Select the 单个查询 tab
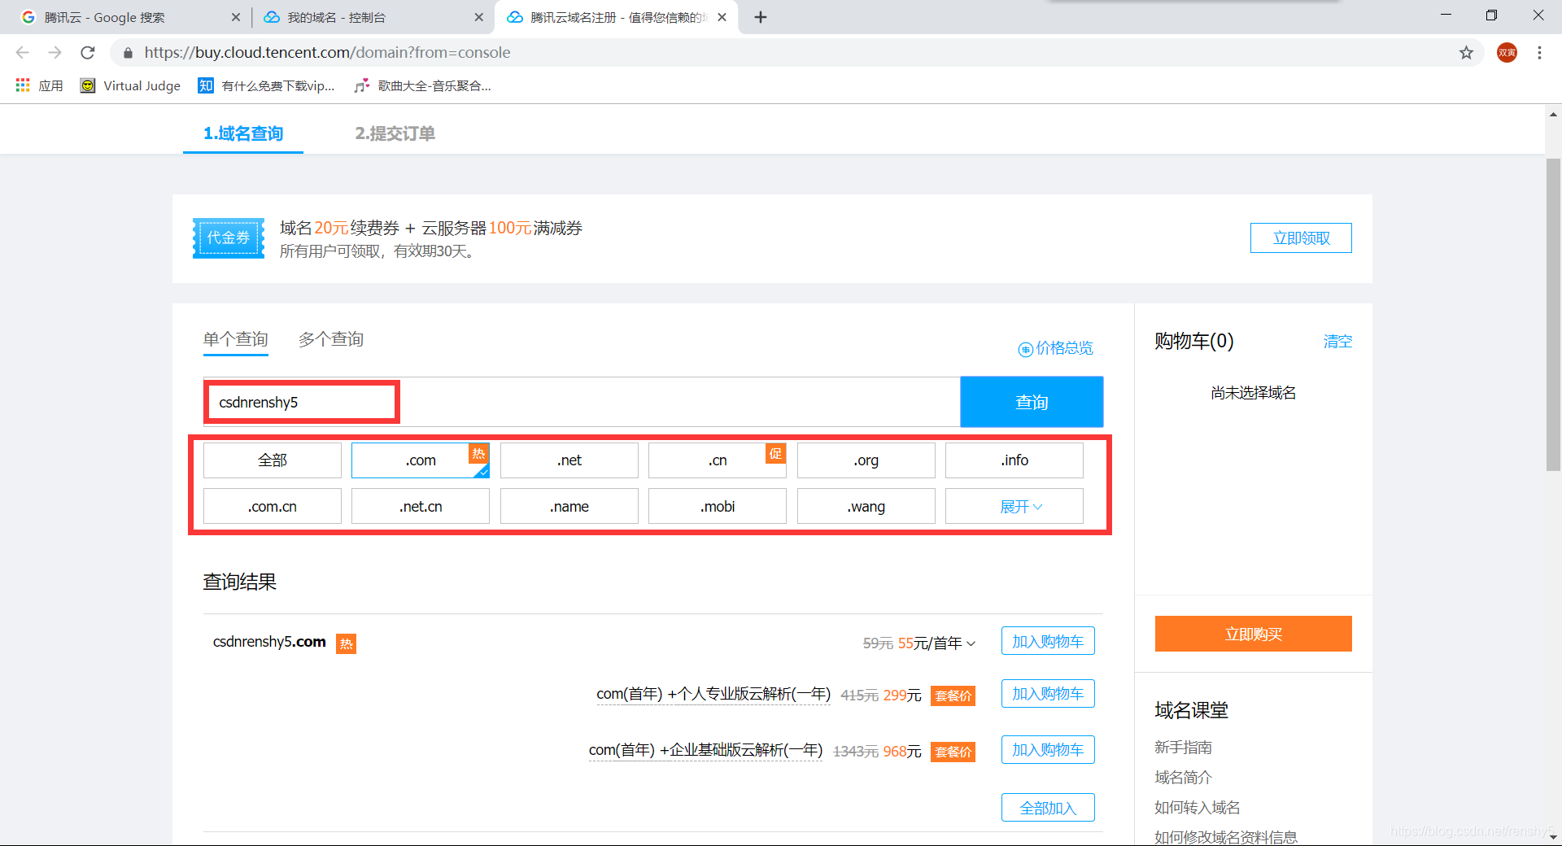 tap(236, 339)
